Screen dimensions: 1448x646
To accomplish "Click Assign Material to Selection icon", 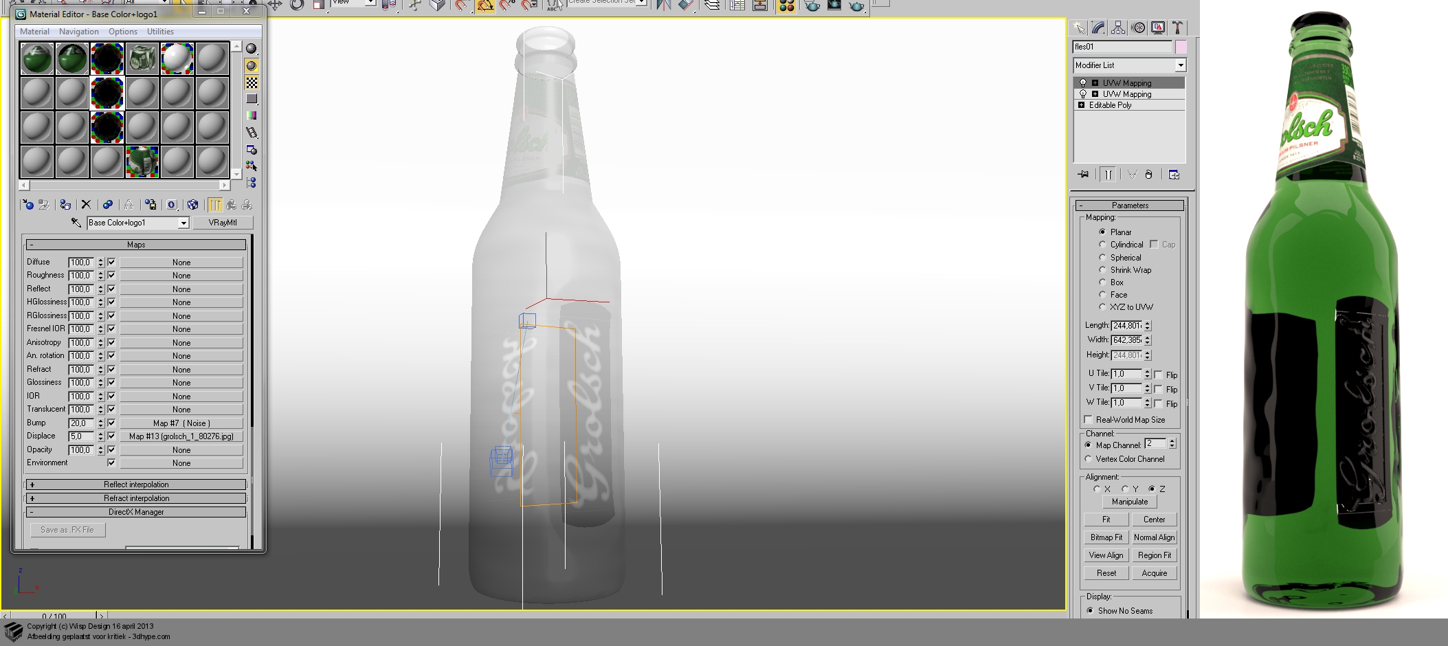I will coord(65,205).
